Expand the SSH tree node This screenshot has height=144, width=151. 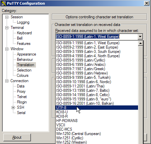pyautogui.click(x=13, y=107)
